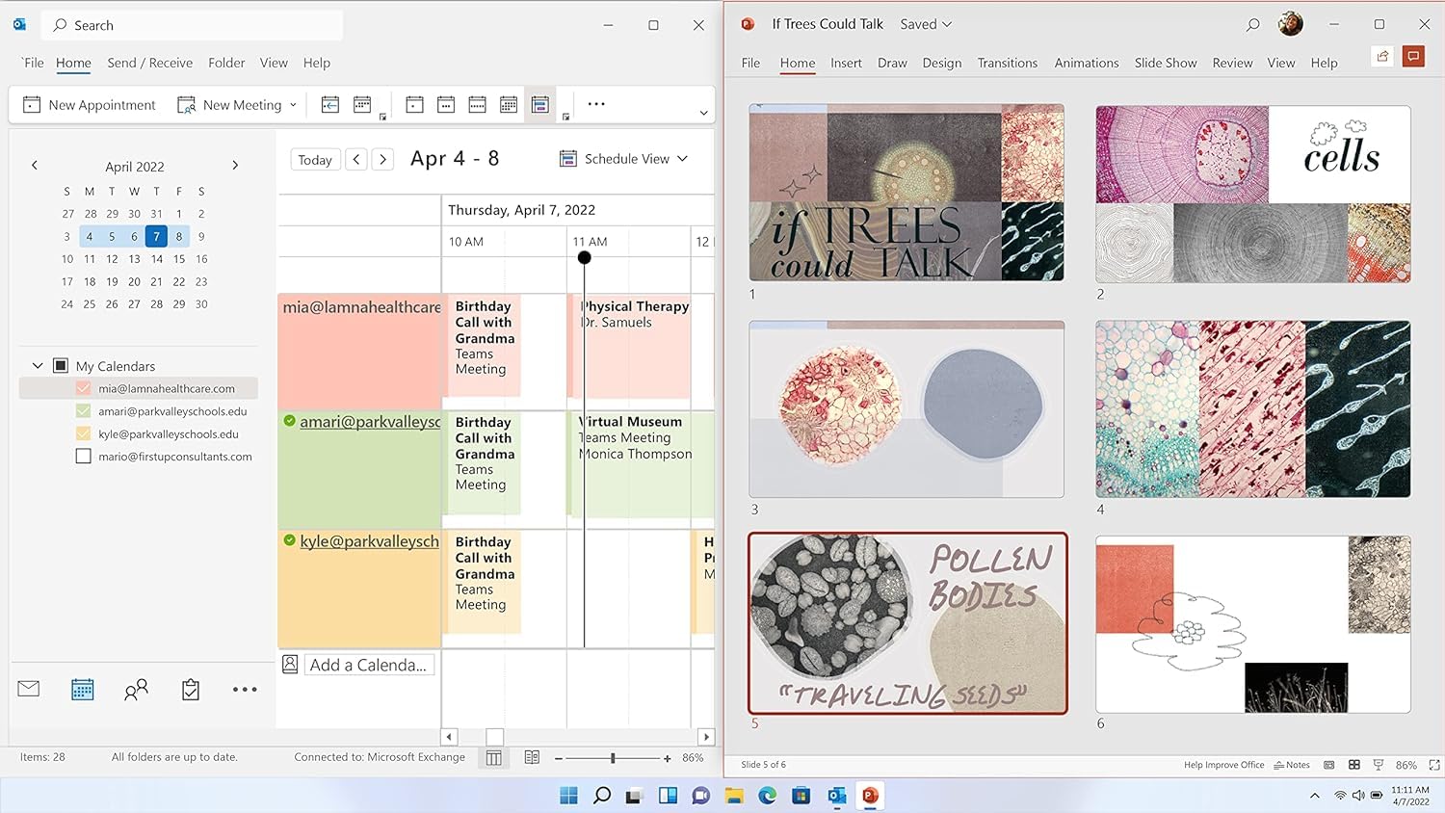Switch to Slide Sorter view icon

tap(1353, 765)
